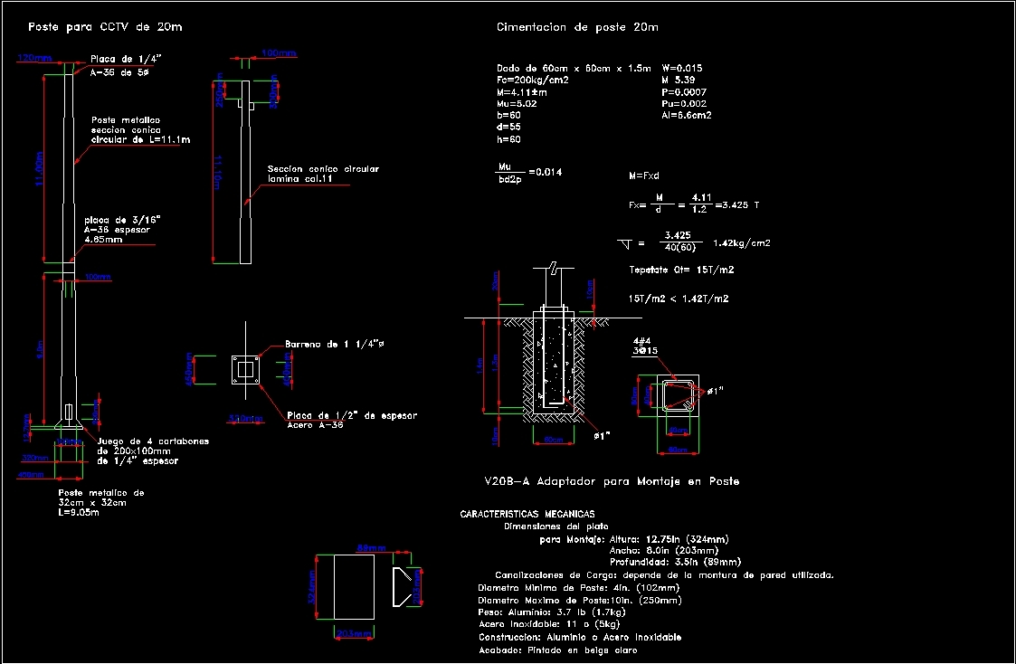Screen dimensions: 1016x664
Task: Select the "Tepetate Qt= 15T/m2" note
Action: pyautogui.click(x=681, y=269)
